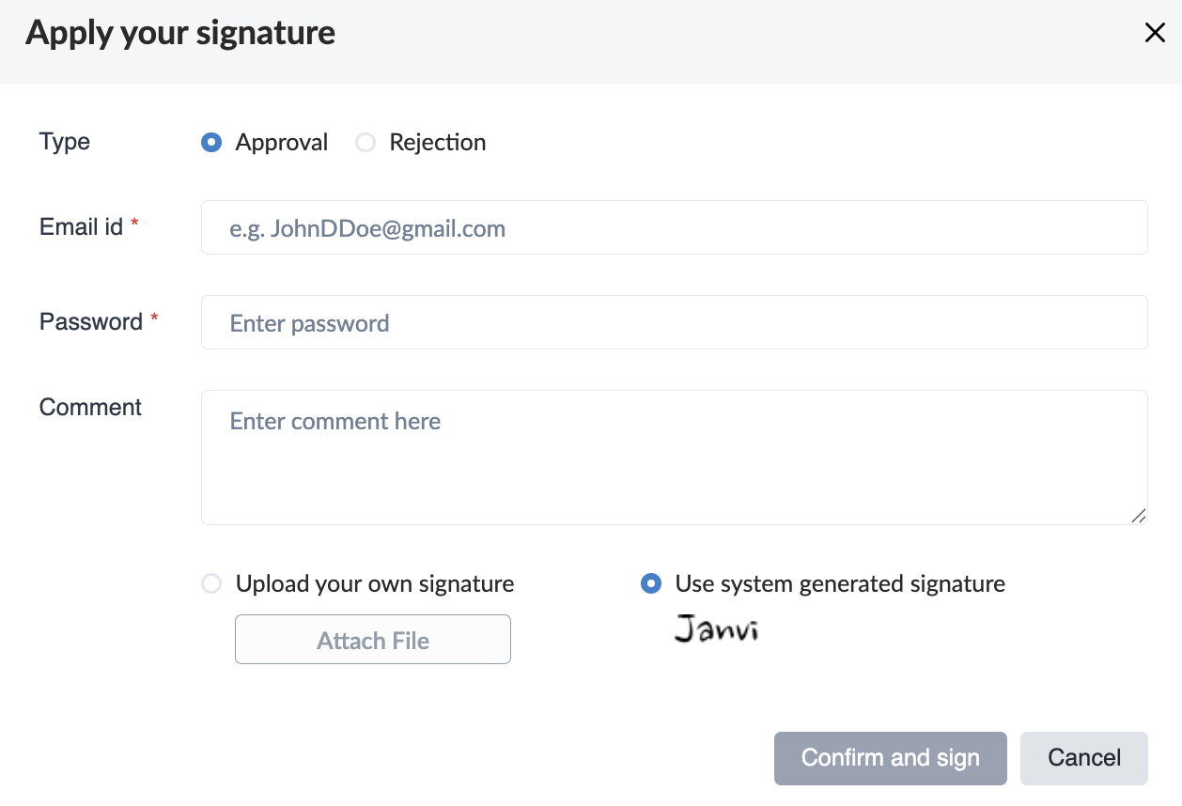Screen dimensions: 1182x806
Task: Click inside the Comment text area
Action: [x=674, y=457]
